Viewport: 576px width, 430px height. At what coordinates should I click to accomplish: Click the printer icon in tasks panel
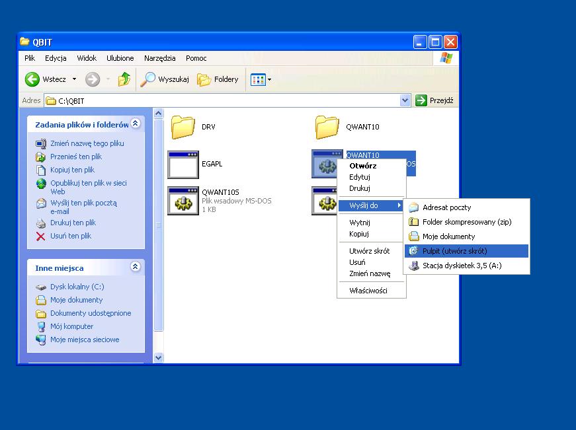(x=41, y=223)
